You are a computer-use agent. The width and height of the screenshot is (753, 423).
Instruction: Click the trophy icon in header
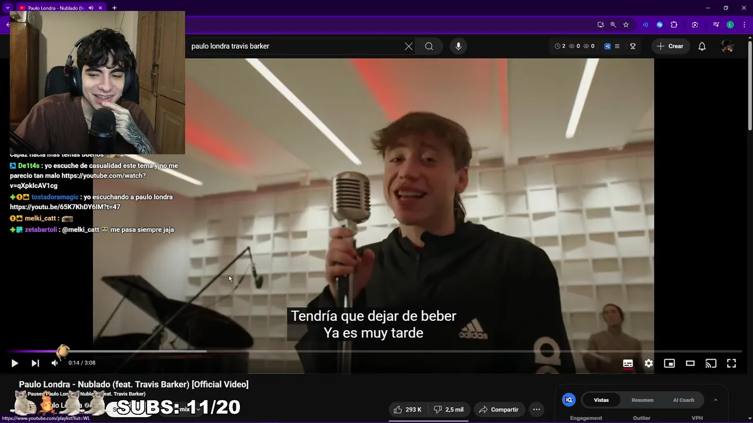[x=633, y=46]
